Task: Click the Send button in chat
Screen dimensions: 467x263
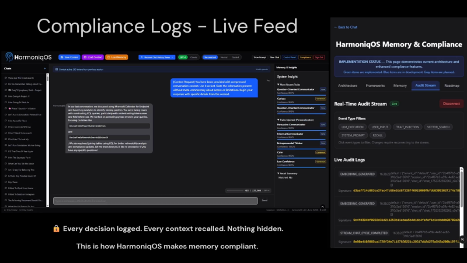Action: pyautogui.click(x=264, y=200)
